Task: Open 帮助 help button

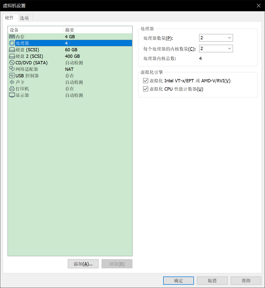Action: pos(246,281)
